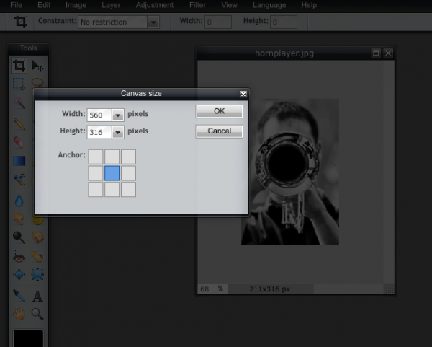Select the Zoom magnifier tool
432x347 pixels.
[x=37, y=314]
